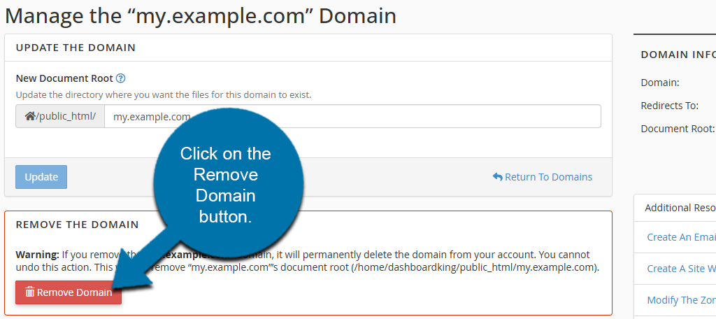Click the Document Root label in Domain Info

pos(678,129)
